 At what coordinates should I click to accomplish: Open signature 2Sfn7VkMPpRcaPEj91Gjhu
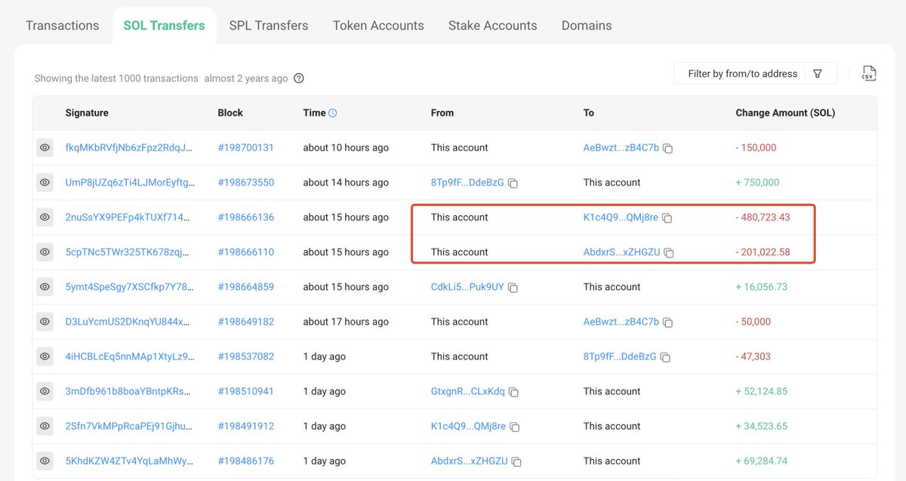tap(129, 426)
